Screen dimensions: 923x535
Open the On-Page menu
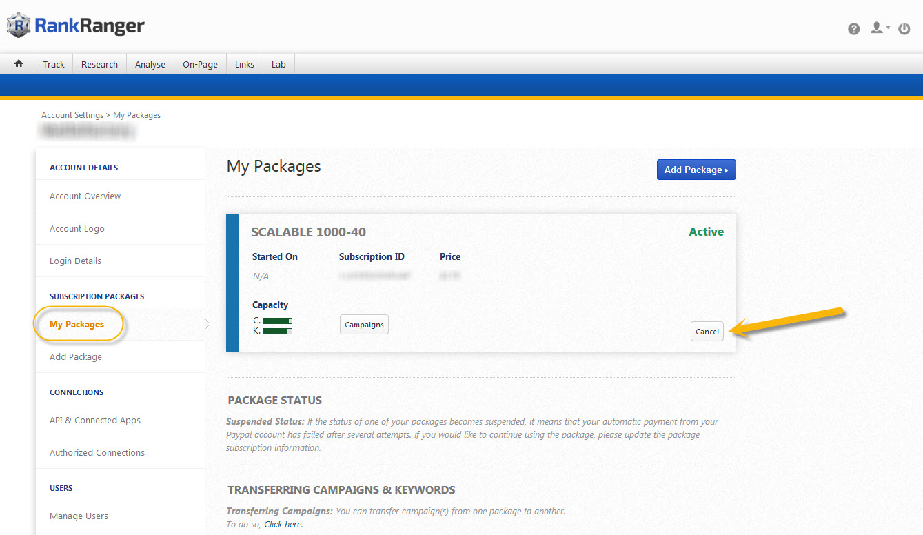200,64
